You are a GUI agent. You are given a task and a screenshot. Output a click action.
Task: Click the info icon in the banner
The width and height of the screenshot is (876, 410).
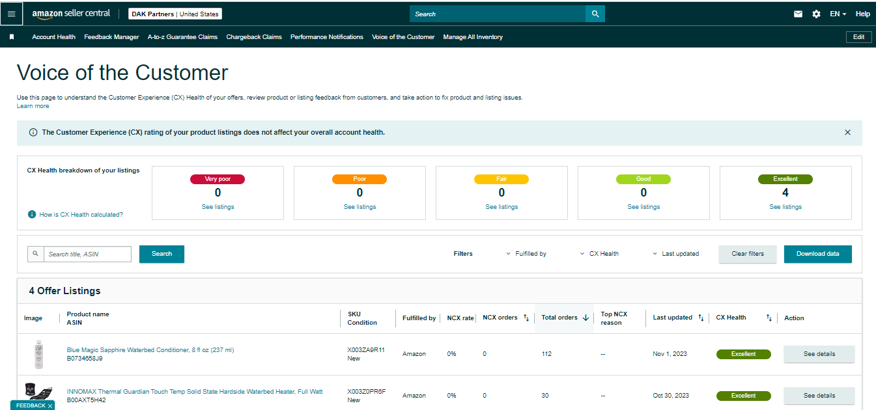[x=33, y=132]
